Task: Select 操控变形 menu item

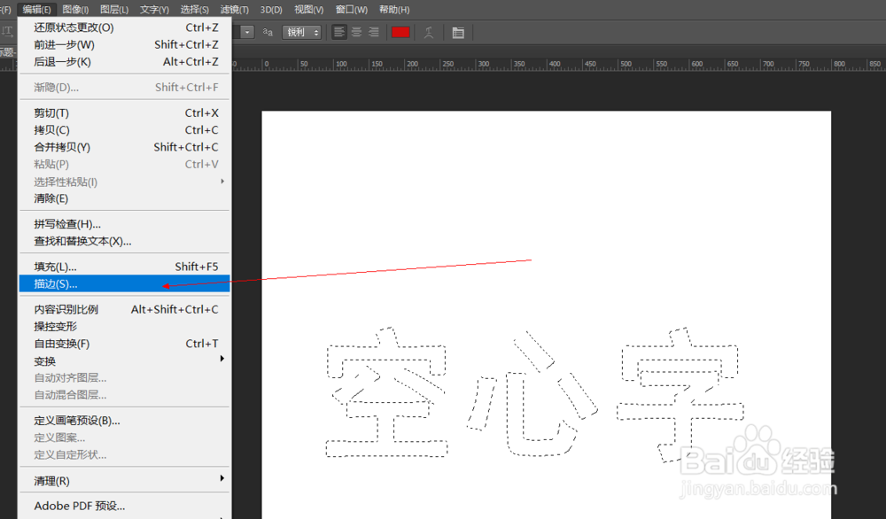Action: tap(124, 327)
